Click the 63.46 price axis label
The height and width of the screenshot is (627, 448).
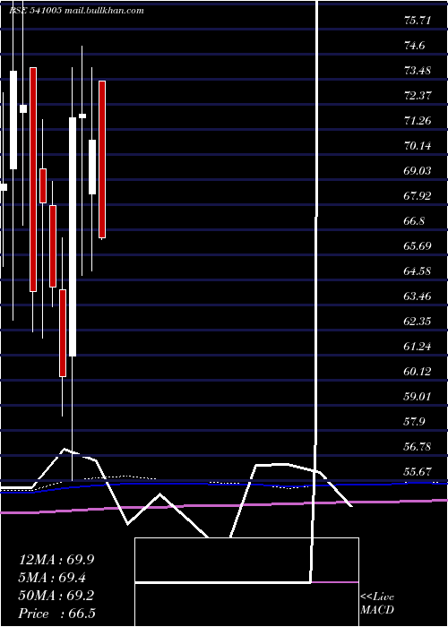click(x=418, y=296)
